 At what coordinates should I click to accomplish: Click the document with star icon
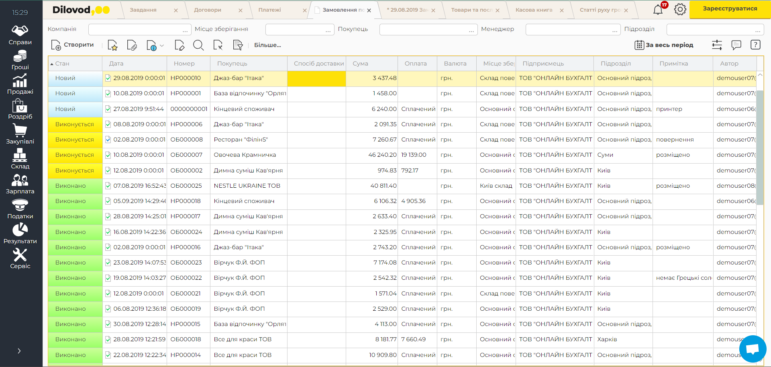pyautogui.click(x=112, y=45)
